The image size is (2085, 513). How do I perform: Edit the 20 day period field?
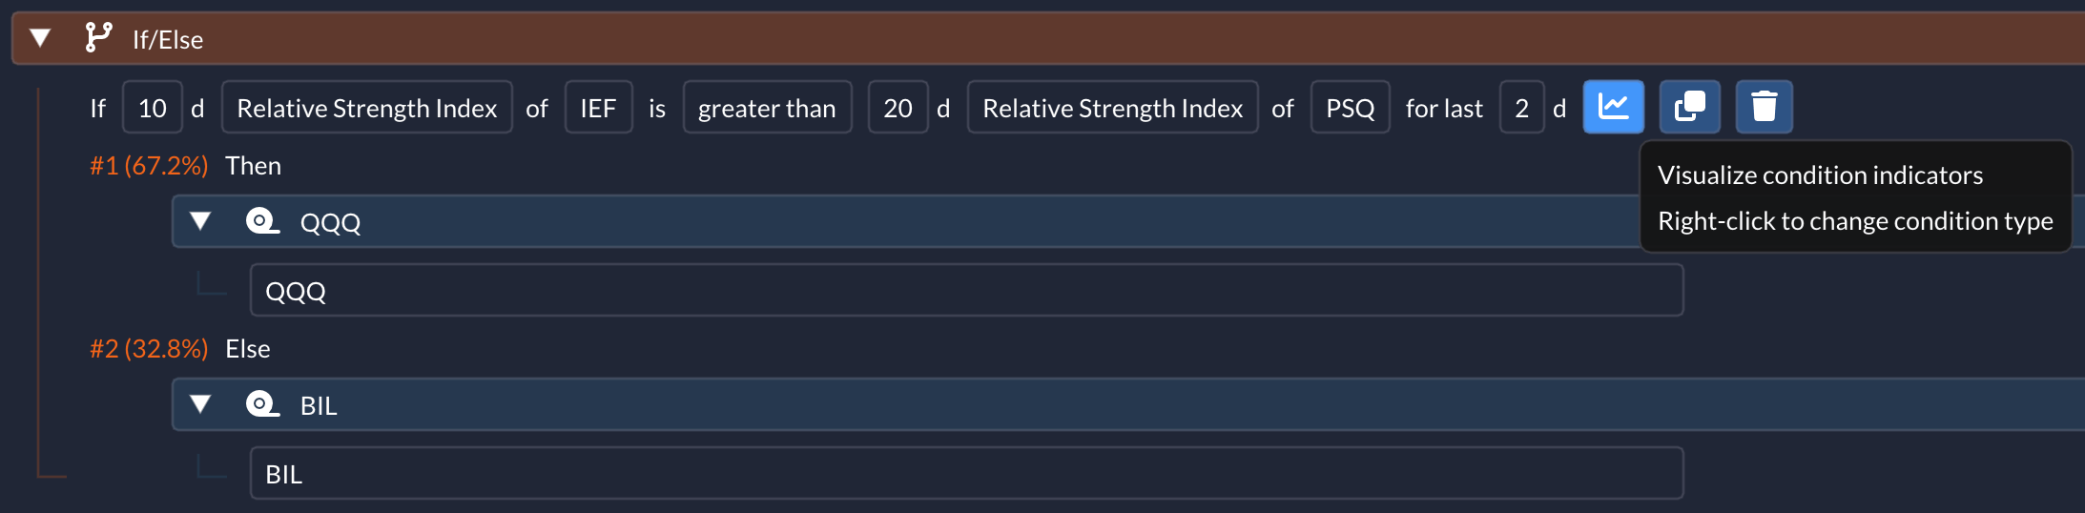[898, 108]
